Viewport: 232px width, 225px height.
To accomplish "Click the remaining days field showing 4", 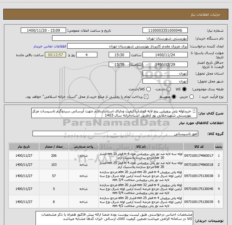I will coord(86,55).
